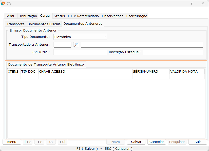Click the empty CHAVE ACESSO cell in first row

[85, 77]
